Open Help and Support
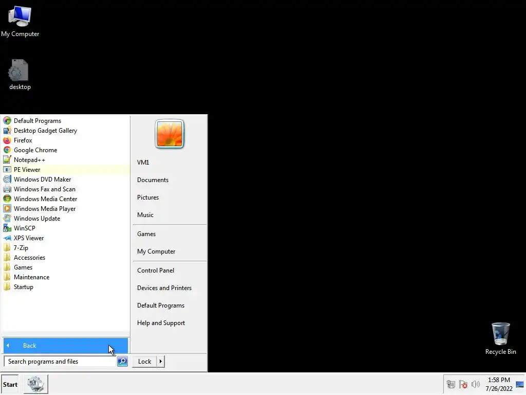The image size is (526, 395). [161, 323]
